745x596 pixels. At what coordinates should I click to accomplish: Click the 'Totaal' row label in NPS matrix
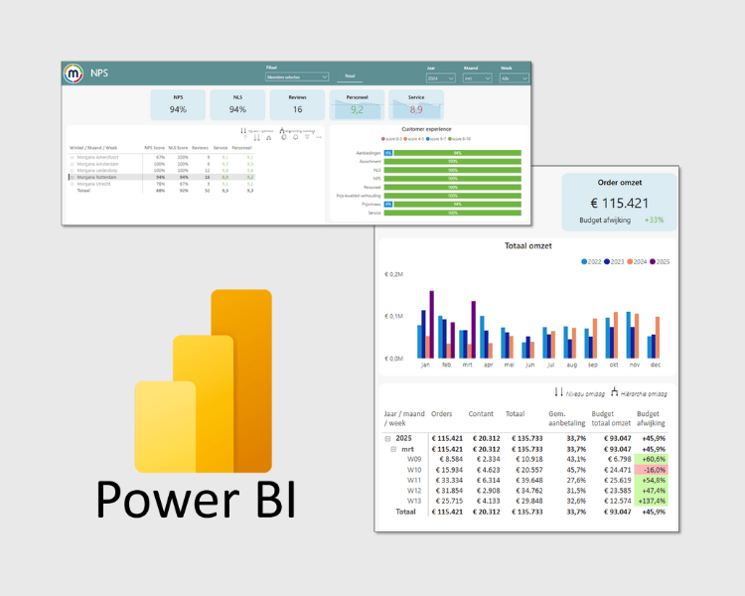coord(83,191)
